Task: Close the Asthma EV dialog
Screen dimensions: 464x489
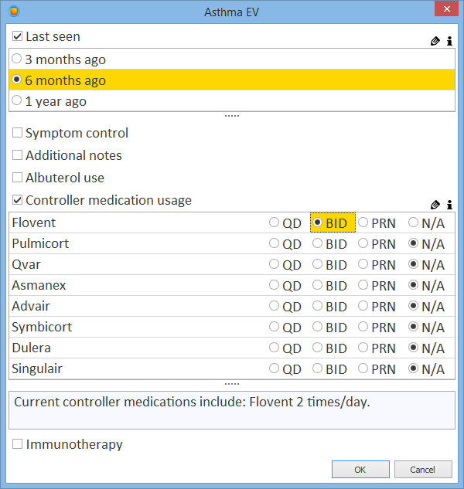Action: (x=446, y=8)
